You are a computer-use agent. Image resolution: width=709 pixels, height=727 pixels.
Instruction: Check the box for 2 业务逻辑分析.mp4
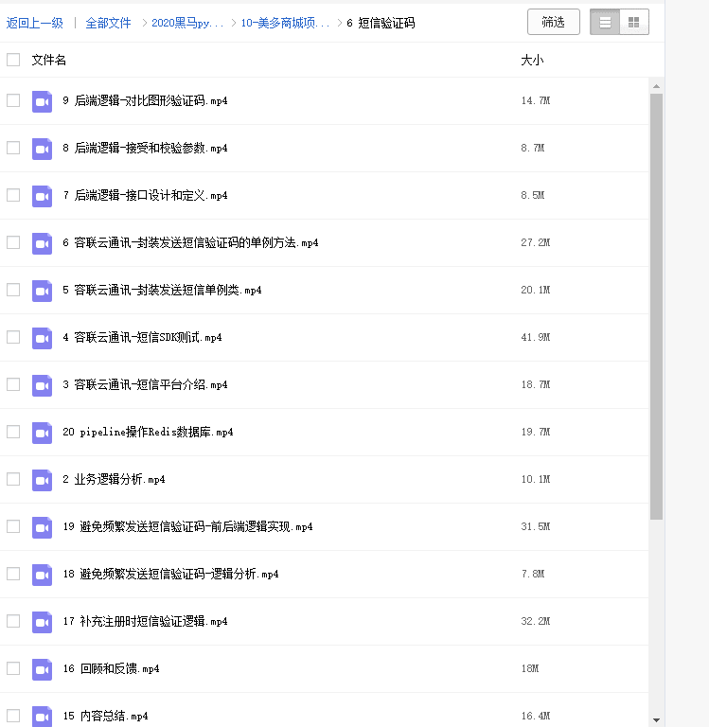[13, 479]
